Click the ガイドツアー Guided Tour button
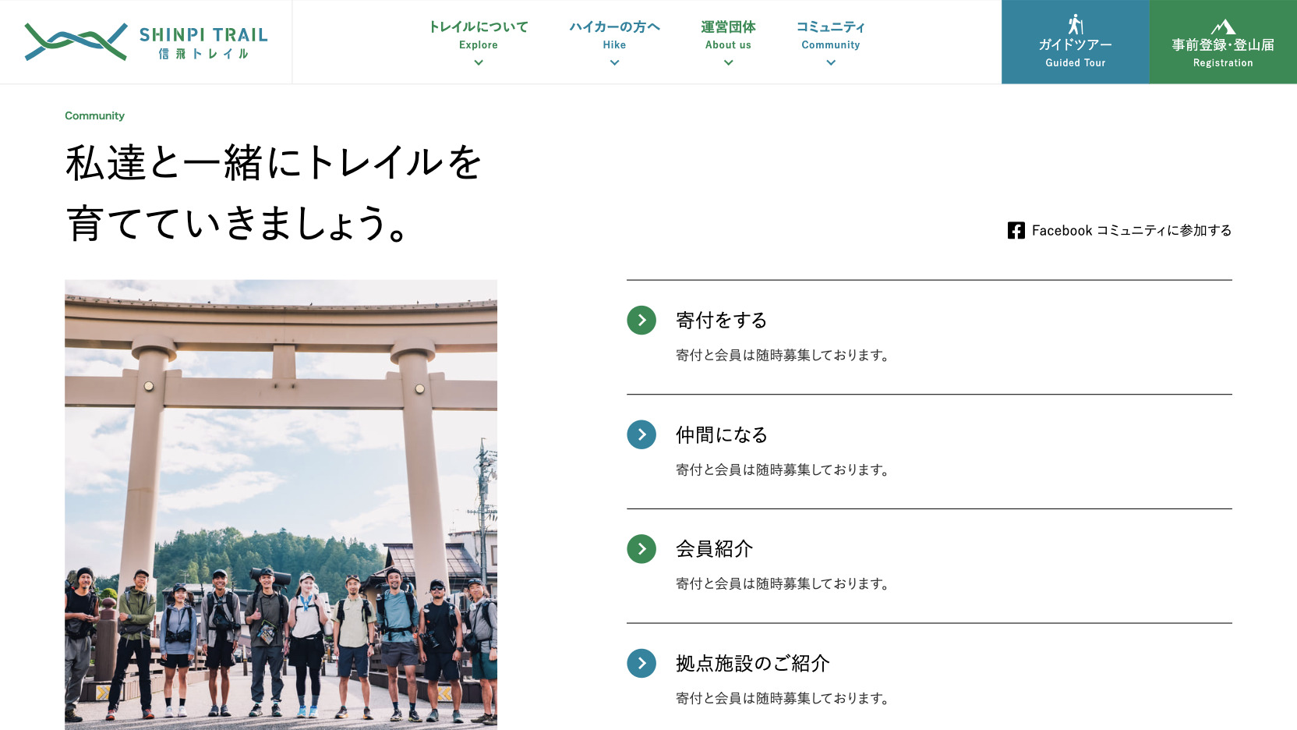 point(1075,42)
